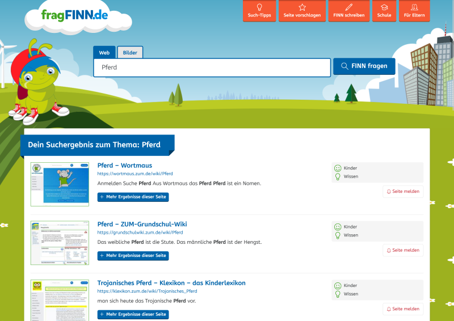
Task: Switch to the Web search tab
Action: tap(104, 52)
